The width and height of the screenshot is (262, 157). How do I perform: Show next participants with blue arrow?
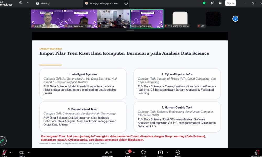235,19
